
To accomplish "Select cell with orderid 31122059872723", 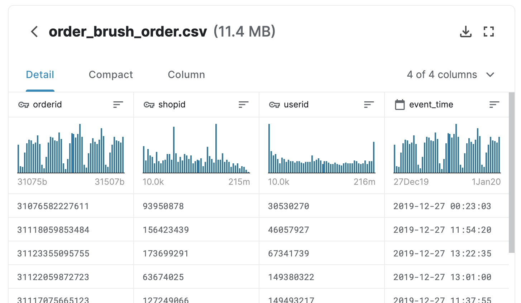I will (x=71, y=277).
